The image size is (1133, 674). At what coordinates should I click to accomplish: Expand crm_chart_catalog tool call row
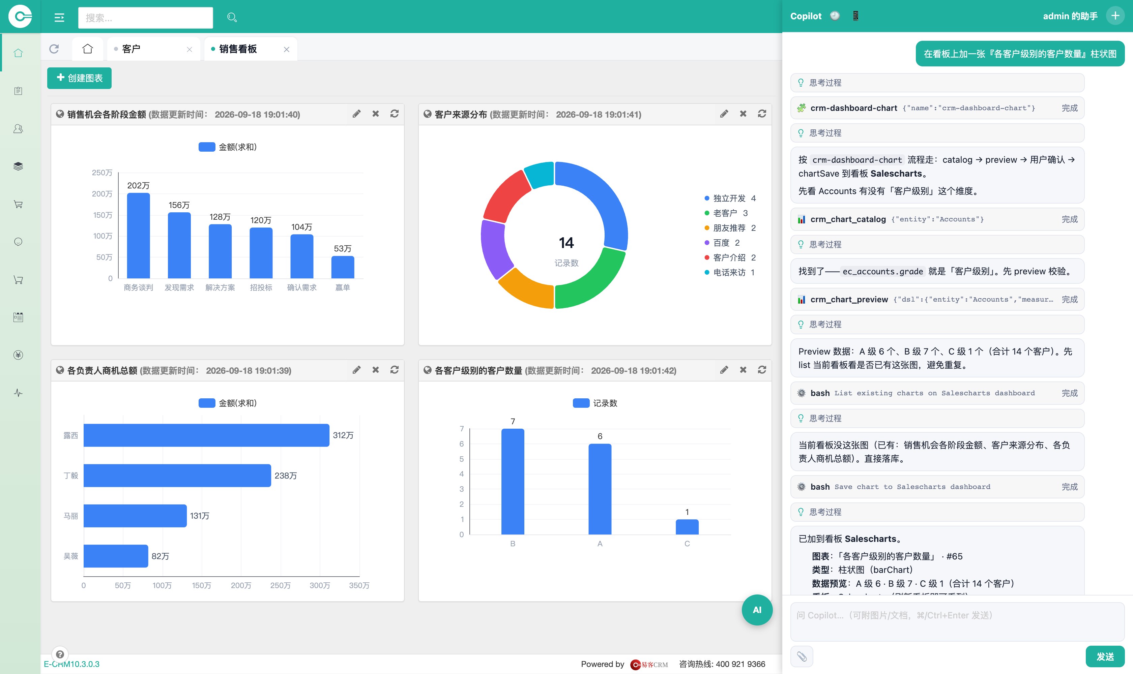click(937, 219)
